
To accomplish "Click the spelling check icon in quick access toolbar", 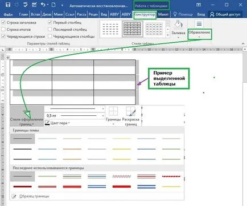I will click(26, 5).
